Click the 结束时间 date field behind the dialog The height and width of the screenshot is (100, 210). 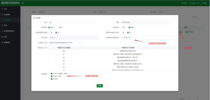(x=194, y=17)
